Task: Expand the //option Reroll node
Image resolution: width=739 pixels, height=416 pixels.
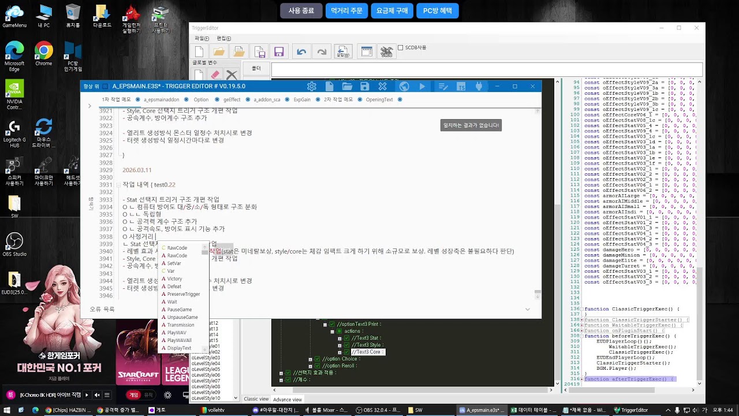Action: tap(311, 366)
